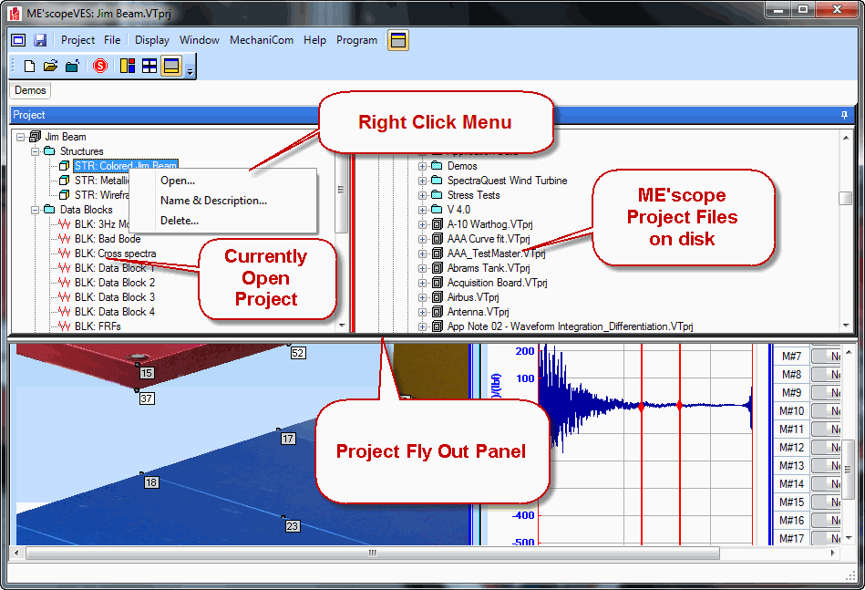This screenshot has height=590, width=865.
Task: Click the Jim Beam project icon in the tree
Action: pos(36,136)
